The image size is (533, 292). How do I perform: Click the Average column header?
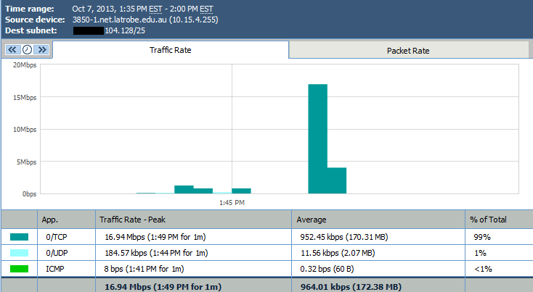coord(312,219)
